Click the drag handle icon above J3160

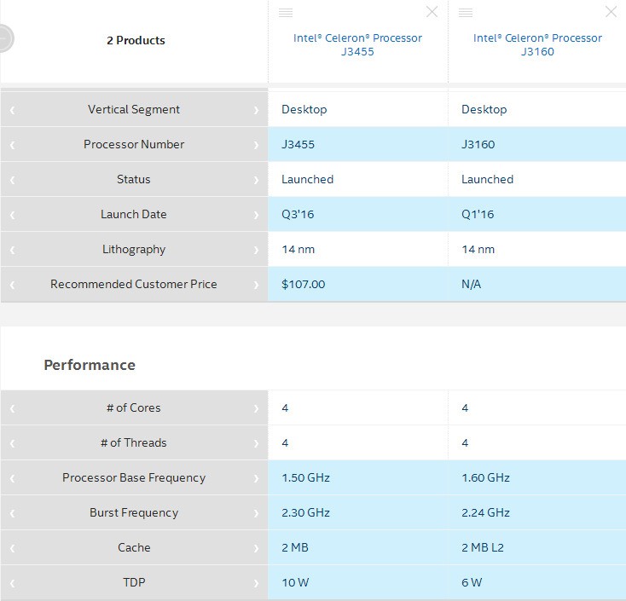pyautogui.click(x=466, y=13)
